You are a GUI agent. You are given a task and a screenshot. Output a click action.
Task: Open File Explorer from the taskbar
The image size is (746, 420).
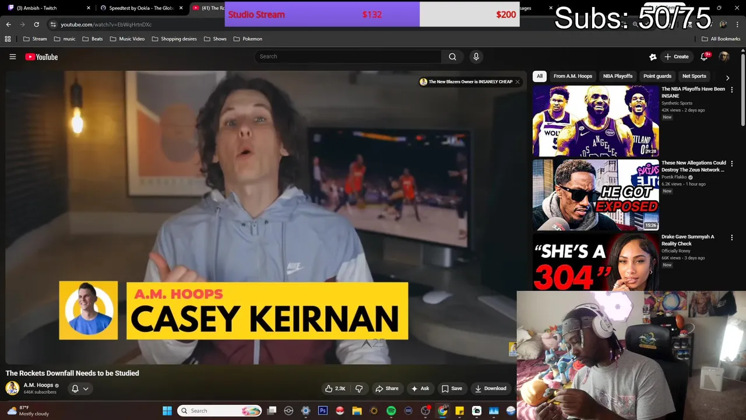[x=357, y=411]
